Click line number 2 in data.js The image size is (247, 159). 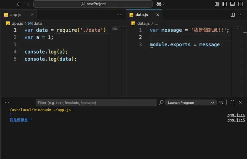point(140,37)
